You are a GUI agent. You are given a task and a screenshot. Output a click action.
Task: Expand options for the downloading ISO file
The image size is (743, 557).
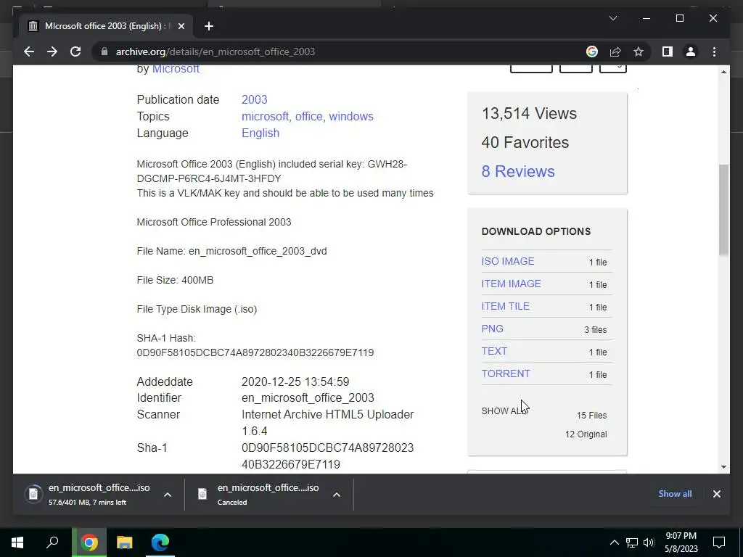point(168,495)
